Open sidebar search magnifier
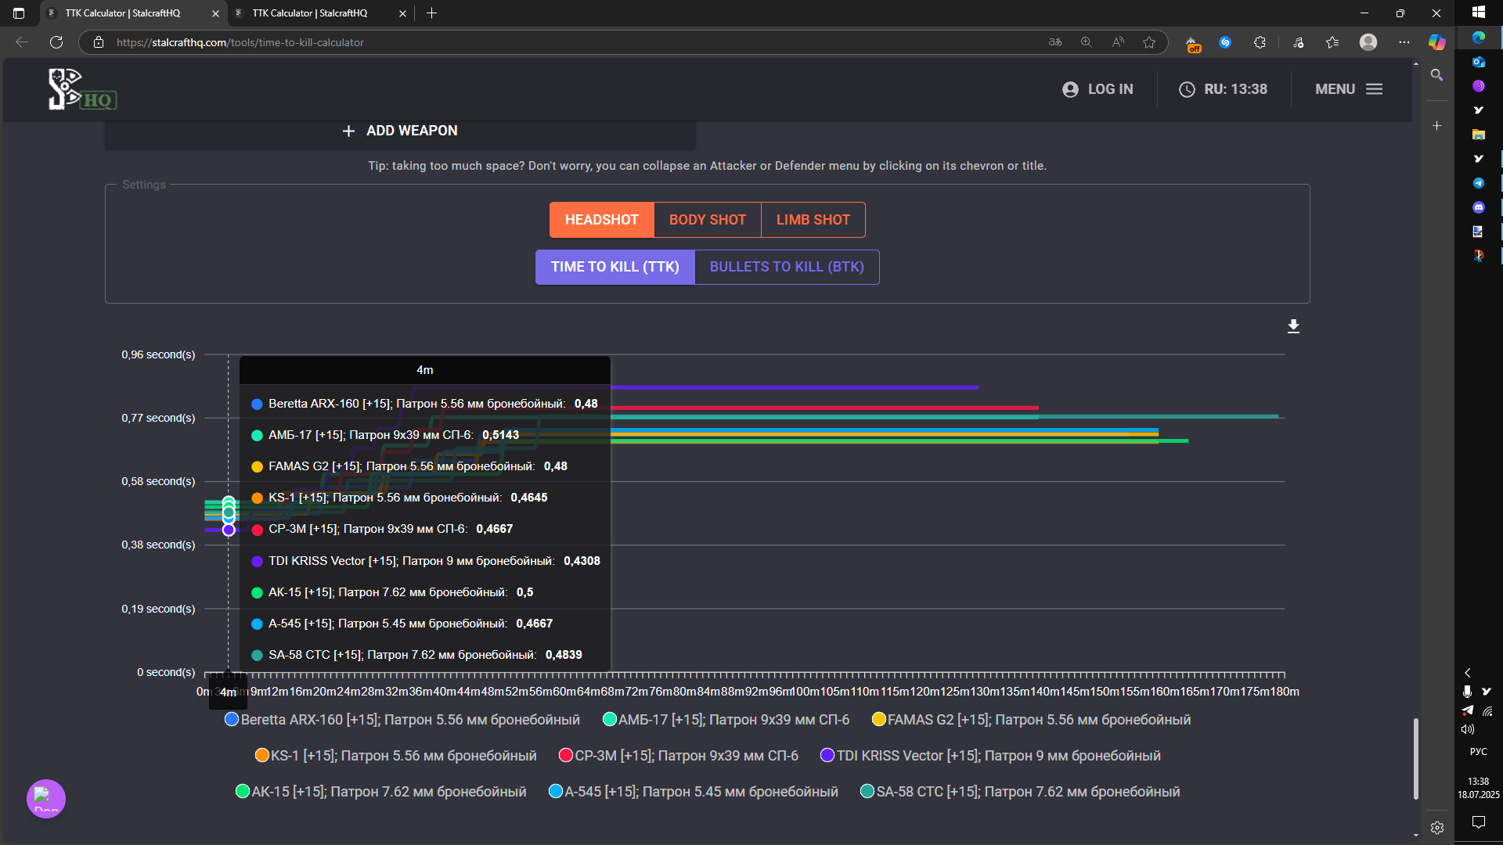1503x845 pixels. tap(1436, 75)
